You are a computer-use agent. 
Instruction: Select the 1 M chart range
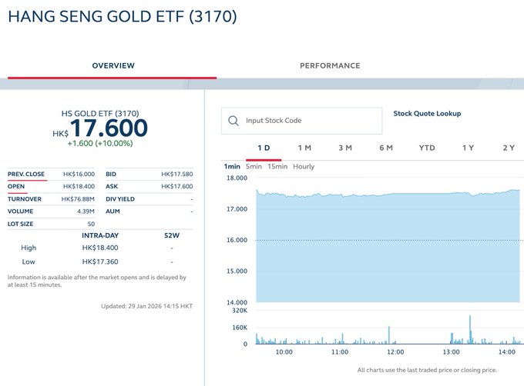pos(304,148)
